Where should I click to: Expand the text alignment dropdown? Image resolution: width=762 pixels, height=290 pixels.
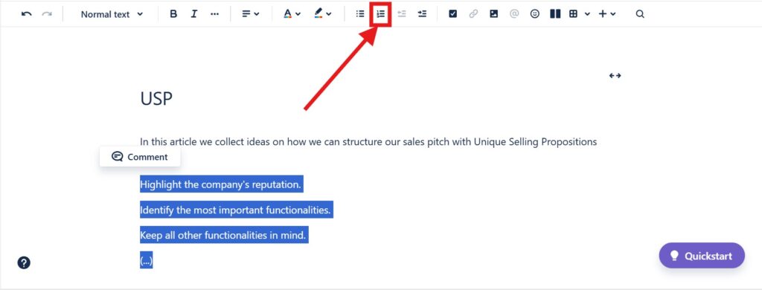tap(250, 14)
